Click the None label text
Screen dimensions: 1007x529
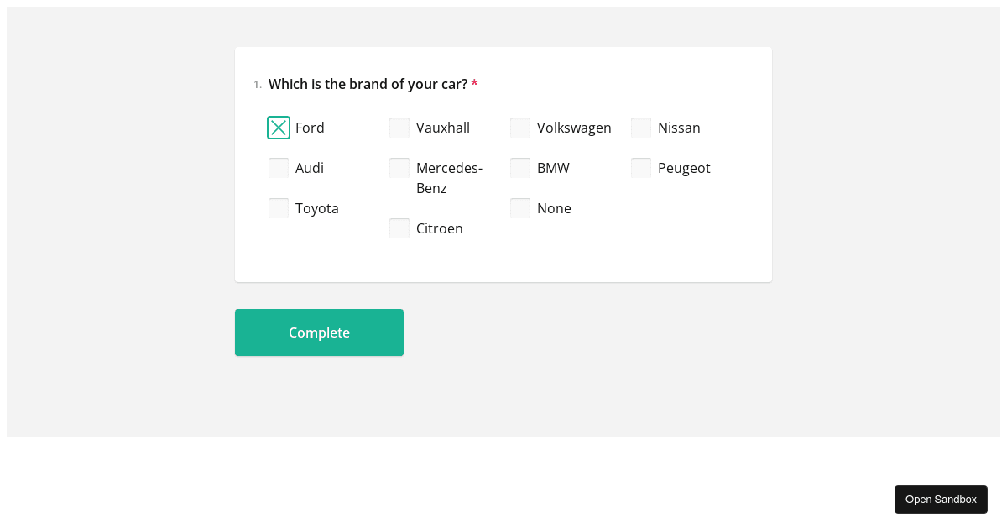(x=555, y=208)
